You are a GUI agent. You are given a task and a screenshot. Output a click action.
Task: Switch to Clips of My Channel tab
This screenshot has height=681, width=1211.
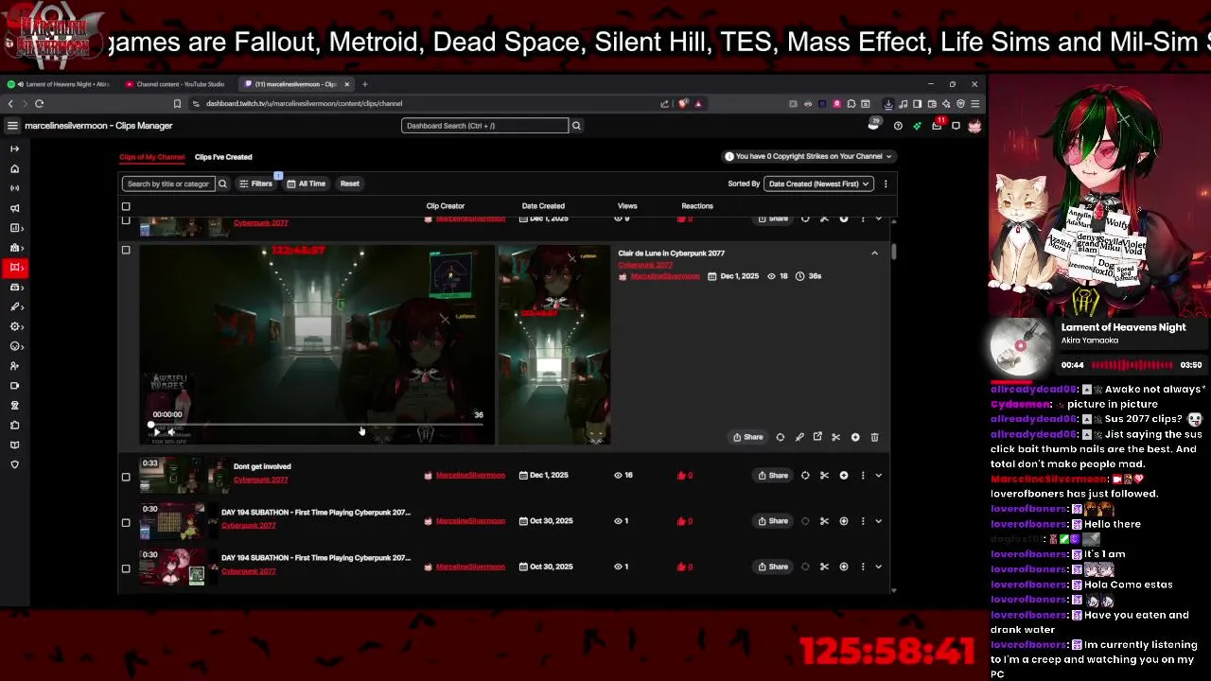[x=151, y=157]
